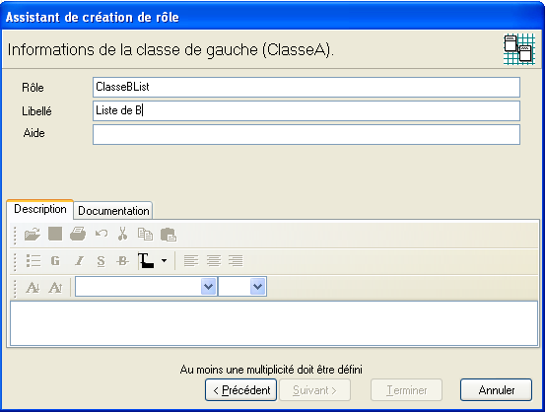Click the Copy icon in toolbar
Viewport: 545px width, 412px height.
145,235
